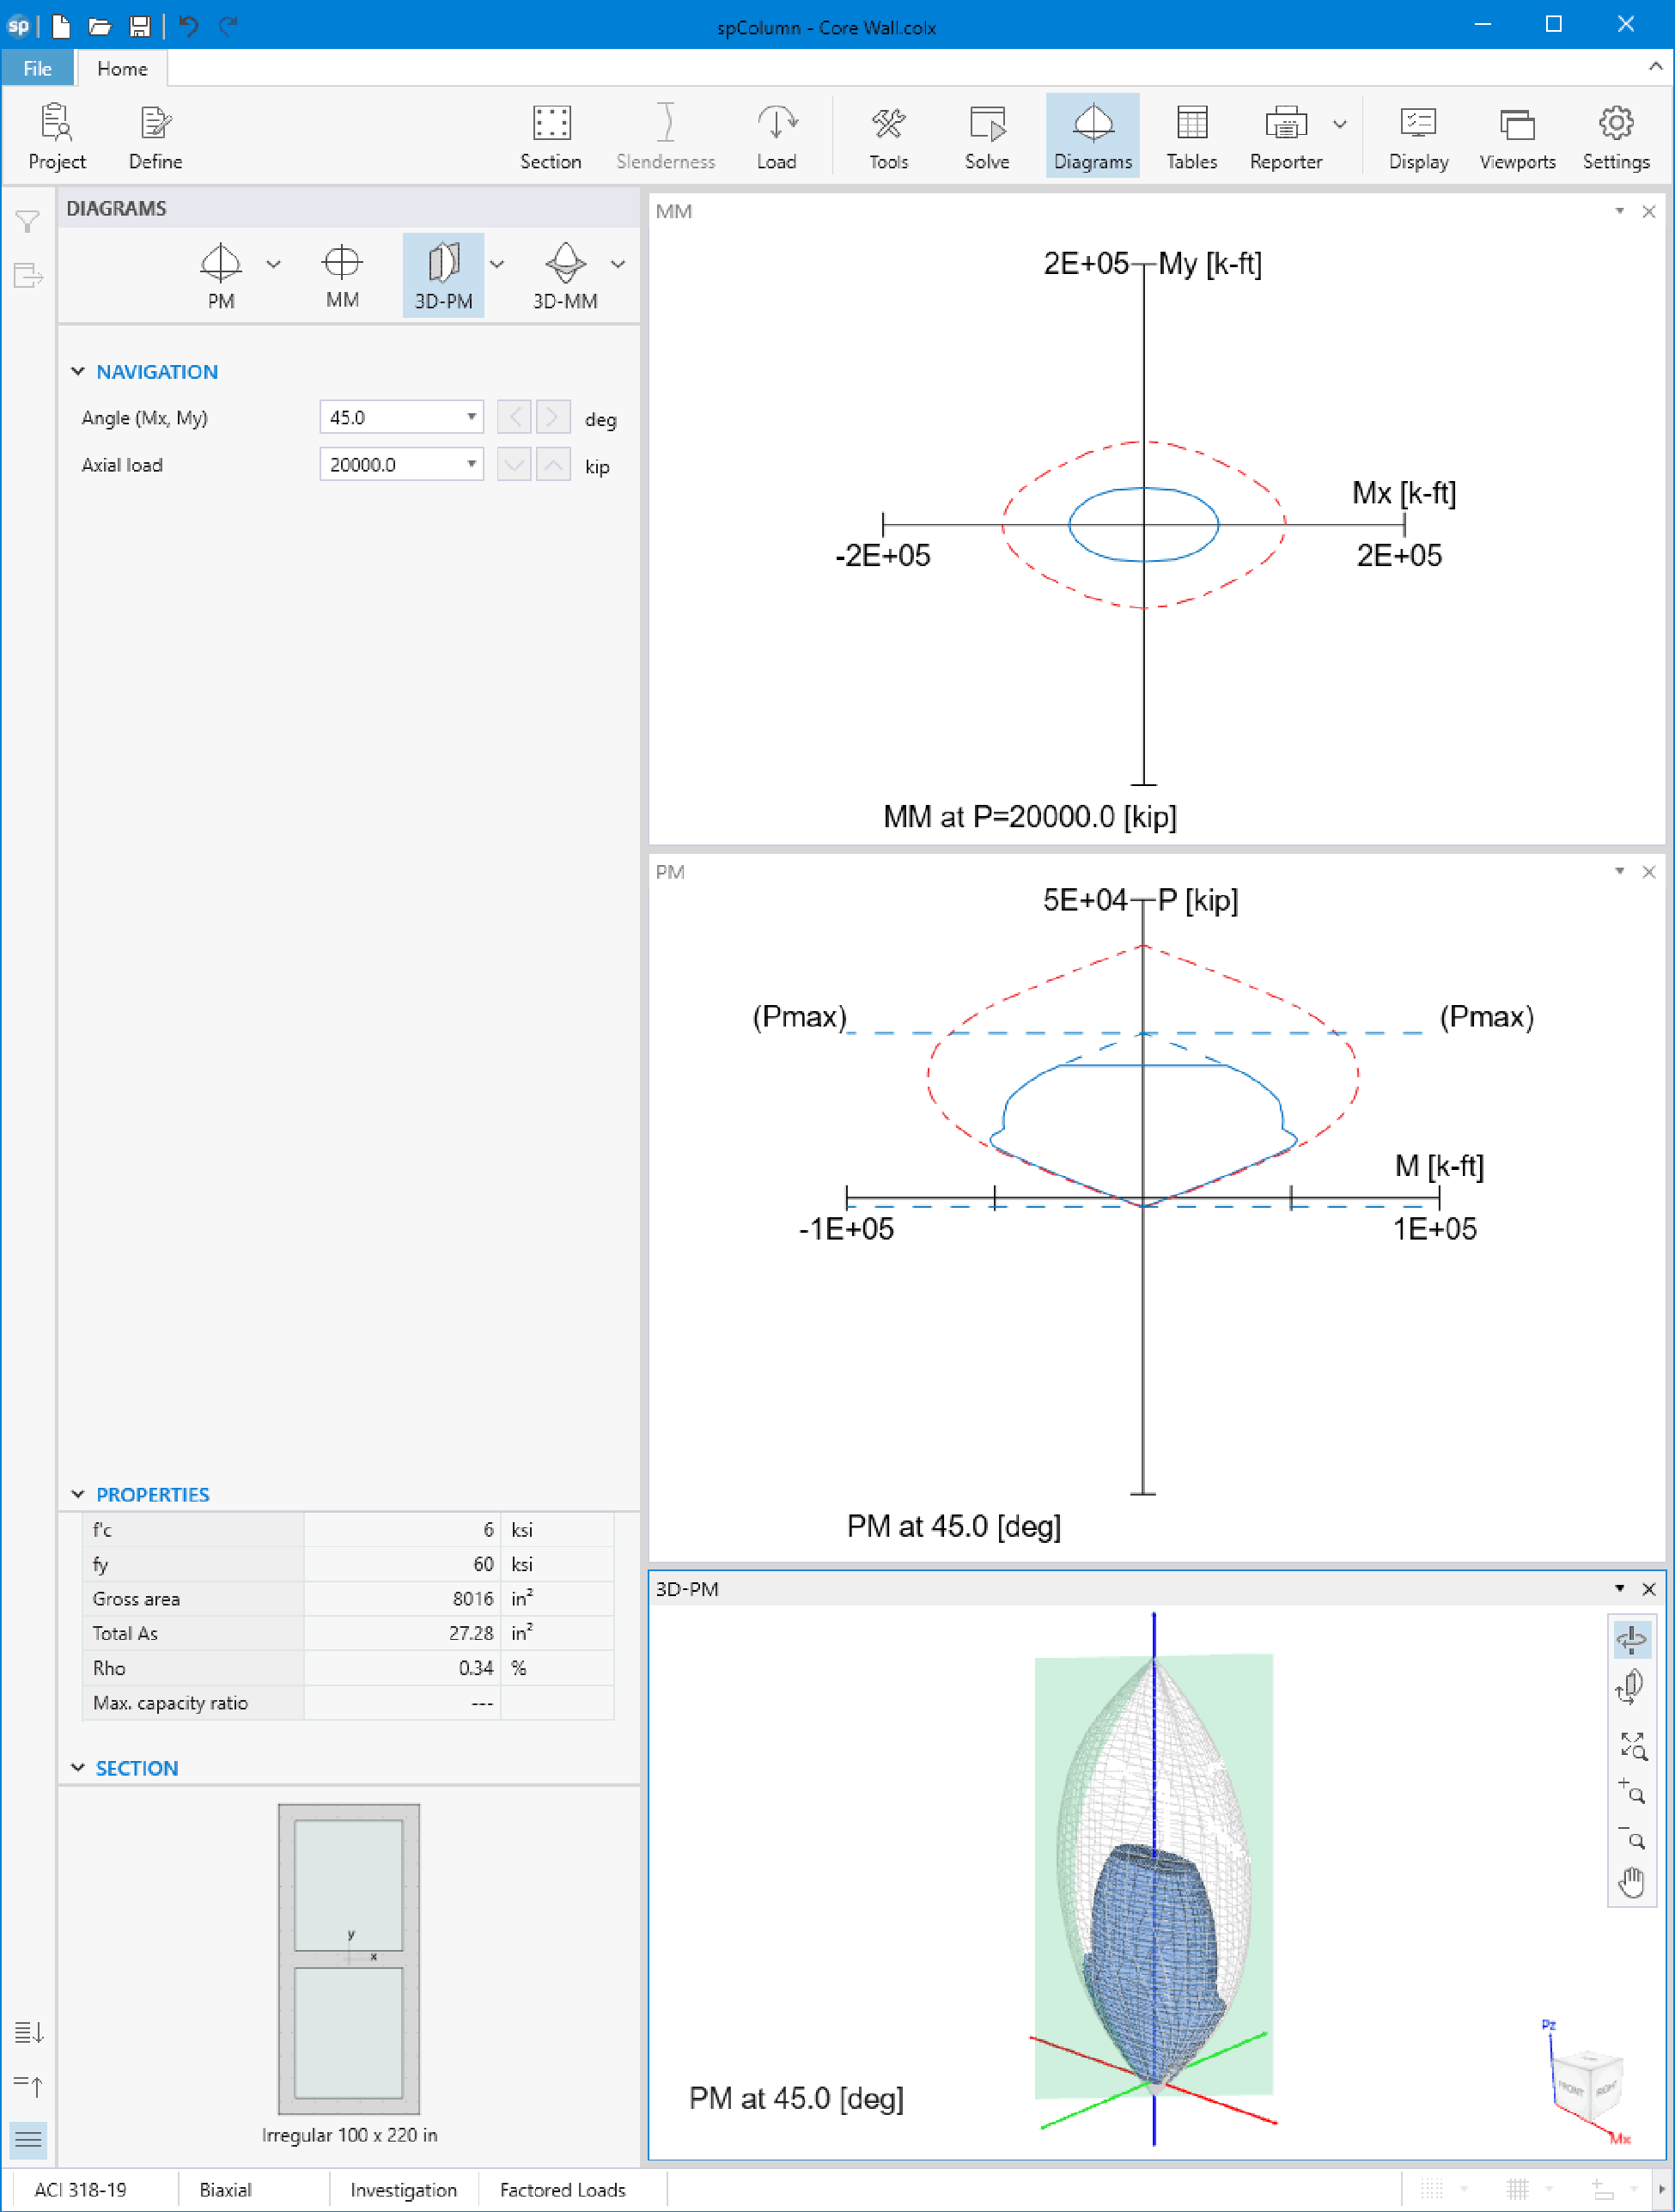1675x2212 pixels.
Task: Open the Settings gear
Action: tap(1615, 136)
